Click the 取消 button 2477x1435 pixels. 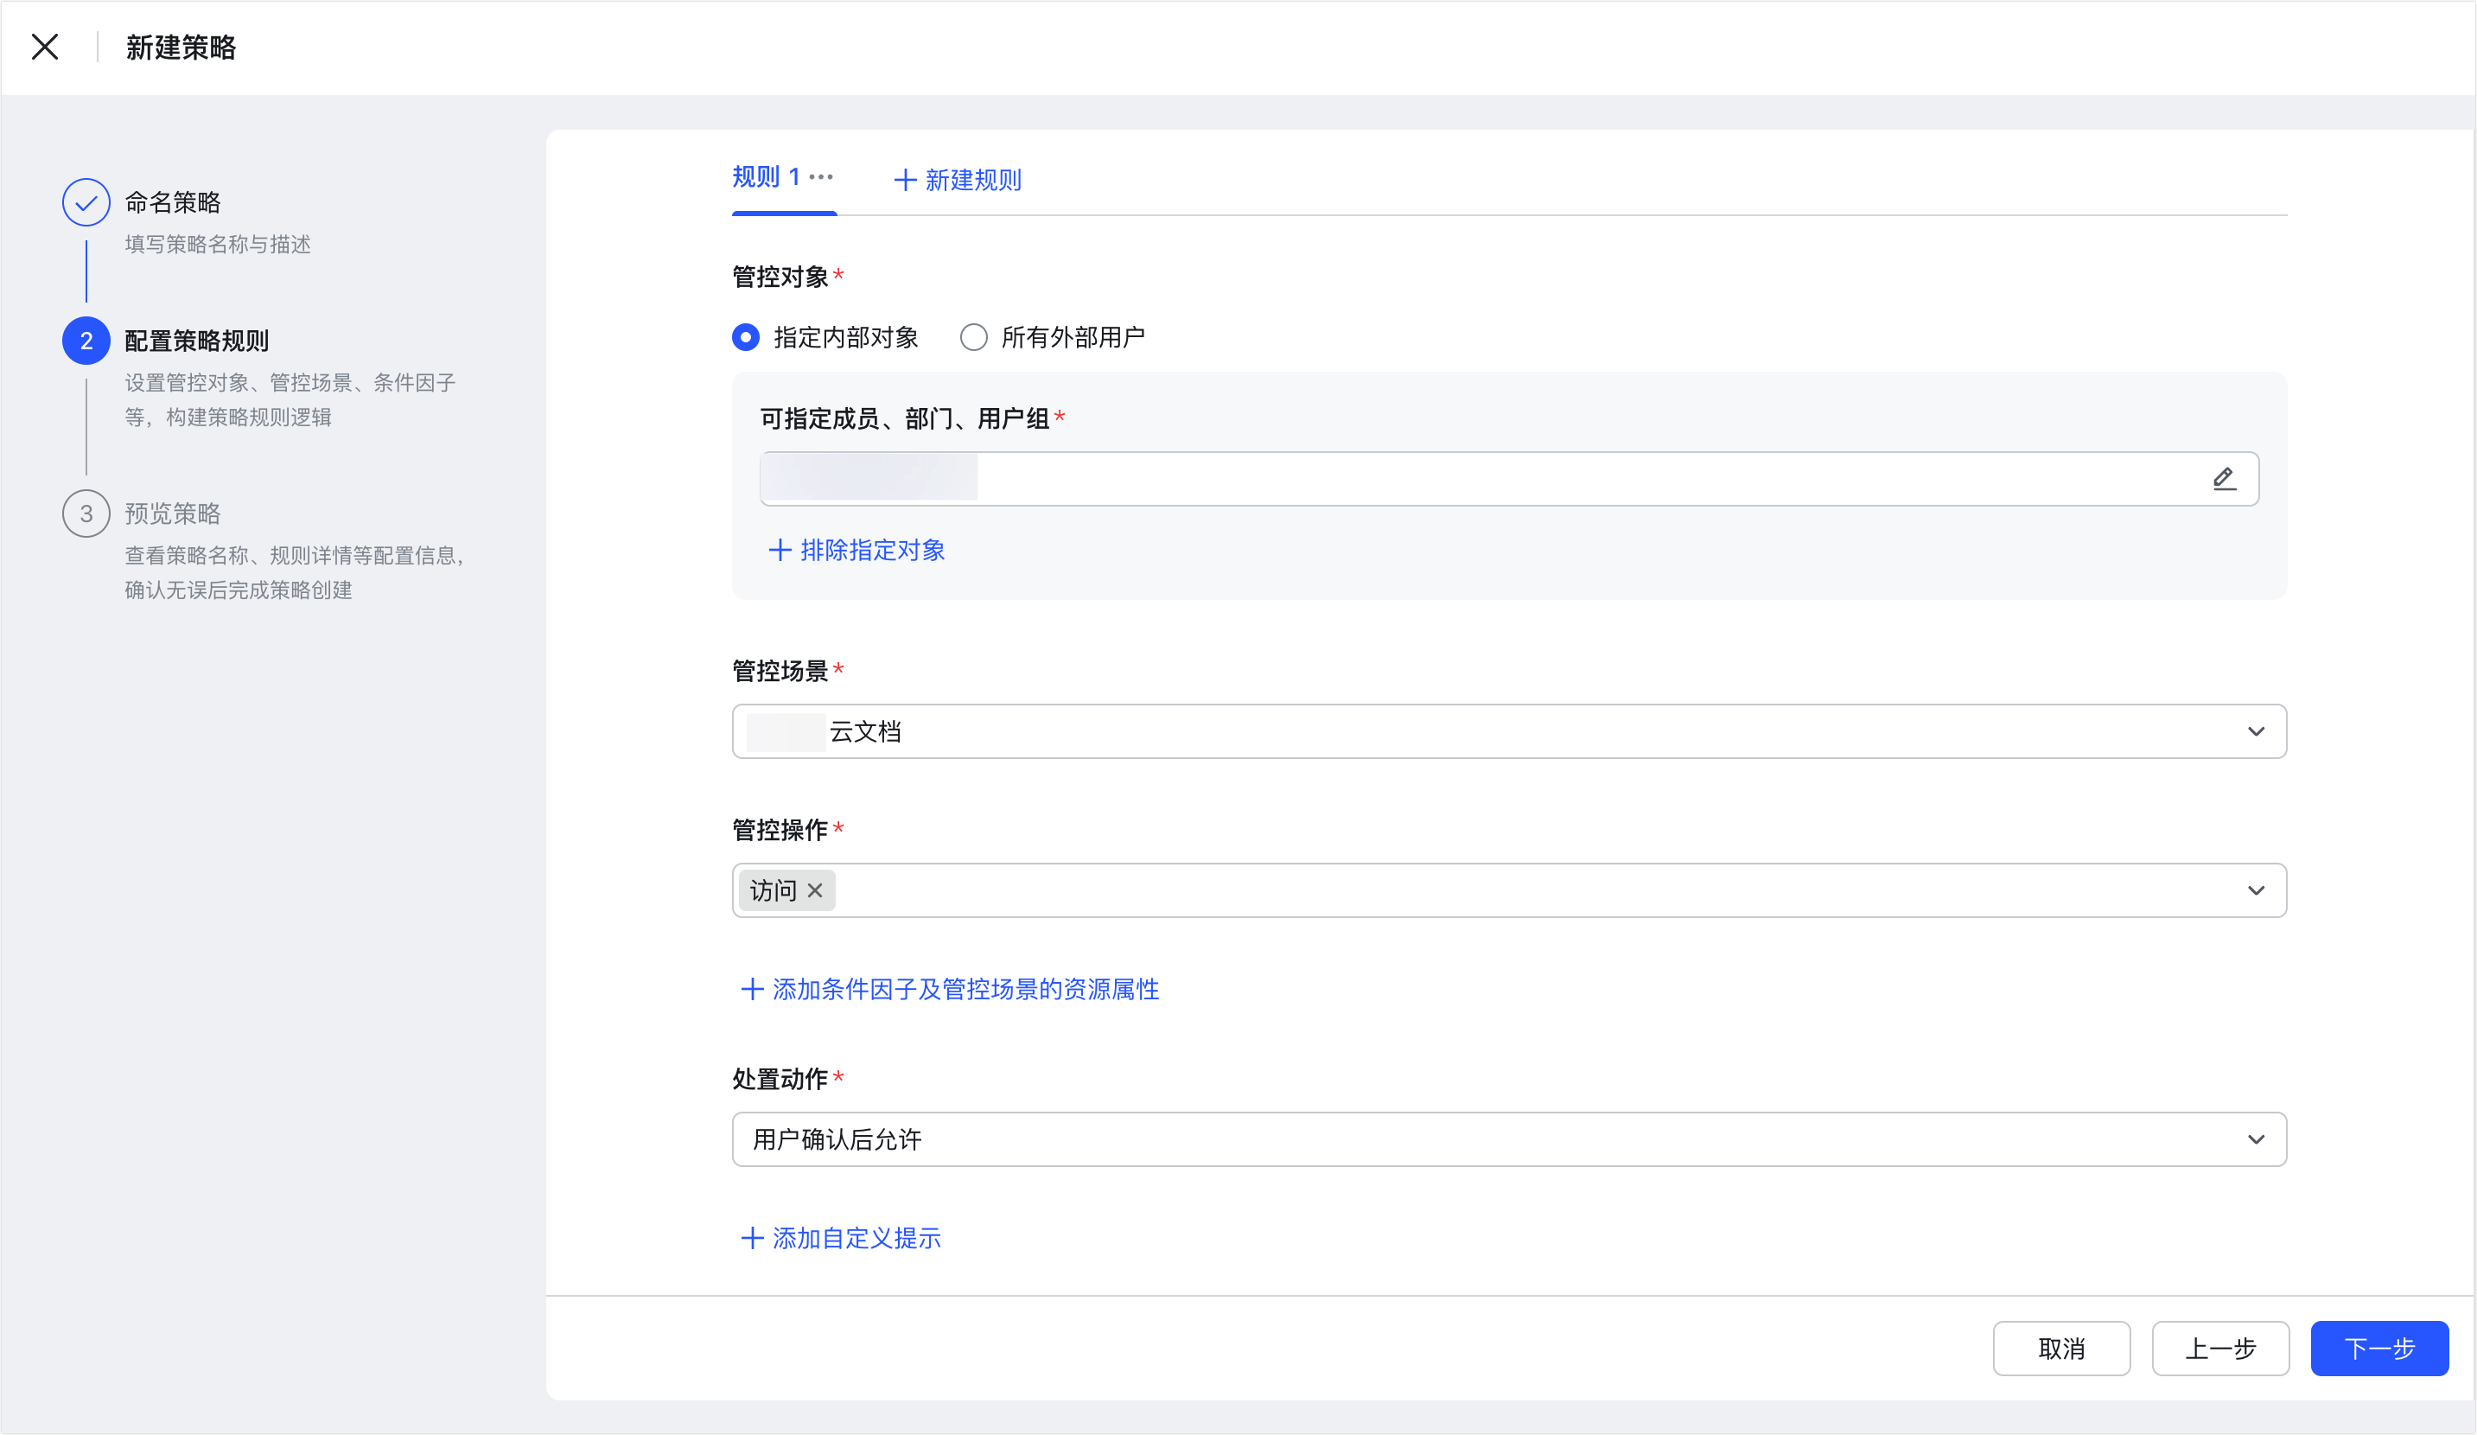click(x=2061, y=1349)
